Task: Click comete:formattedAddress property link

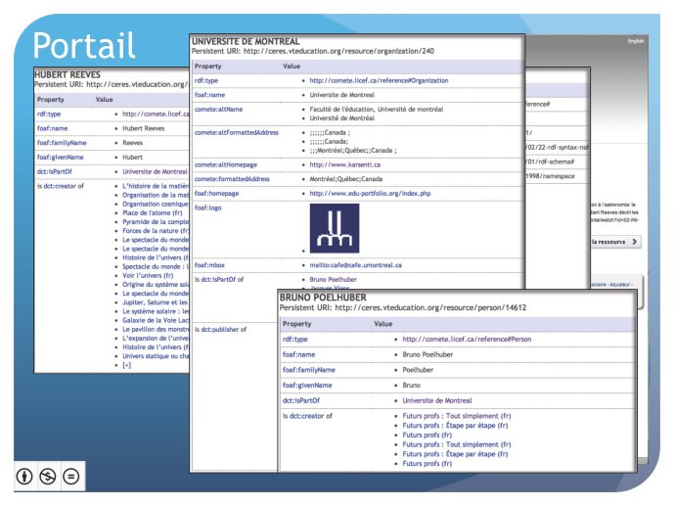Action: tap(232, 179)
